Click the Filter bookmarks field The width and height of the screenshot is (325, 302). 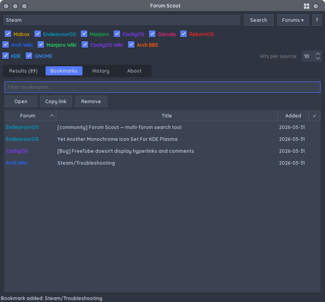point(162,87)
